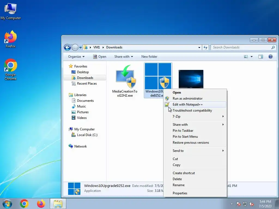Open the taskbar clock showing 5:44 PM

(265, 204)
